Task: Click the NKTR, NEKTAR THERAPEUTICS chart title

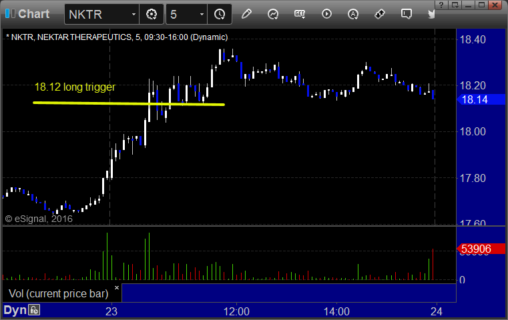Action: coord(117,37)
